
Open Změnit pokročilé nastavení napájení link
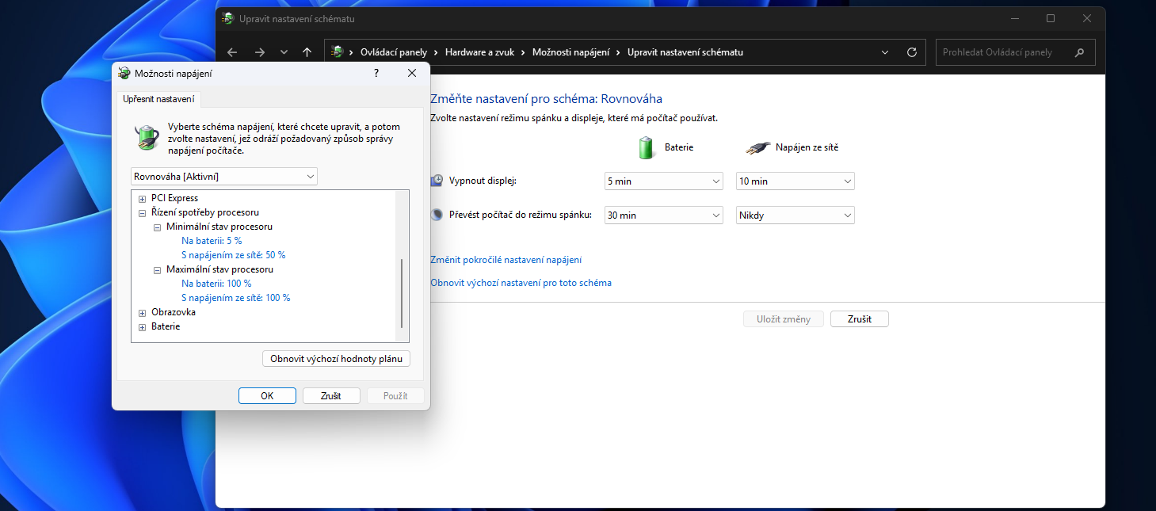[506, 260]
